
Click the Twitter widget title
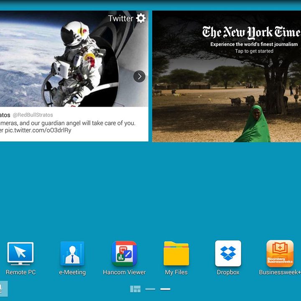point(121,18)
